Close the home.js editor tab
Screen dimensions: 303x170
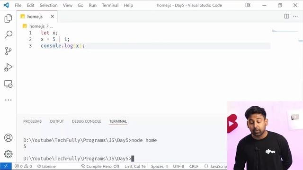52,17
